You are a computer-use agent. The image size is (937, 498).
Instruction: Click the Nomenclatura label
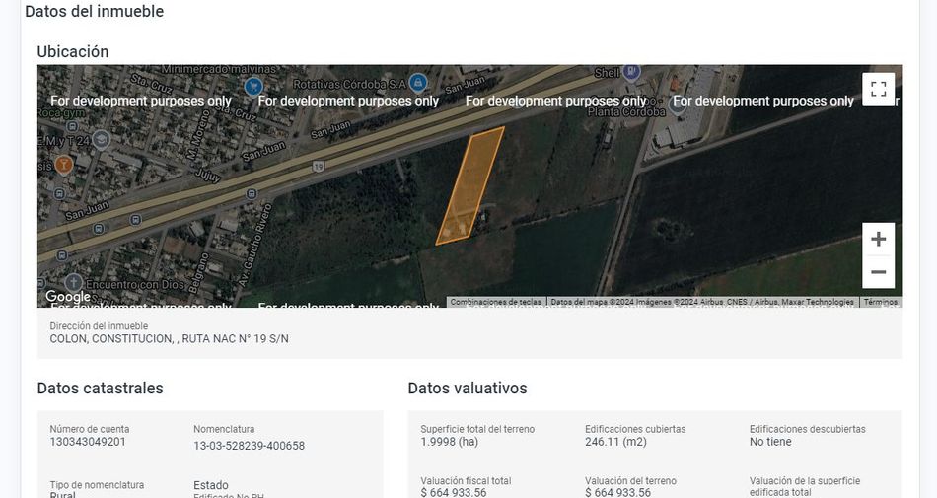click(x=224, y=429)
